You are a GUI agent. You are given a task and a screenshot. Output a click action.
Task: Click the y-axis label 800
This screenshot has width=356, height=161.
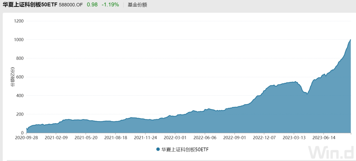(20, 58)
